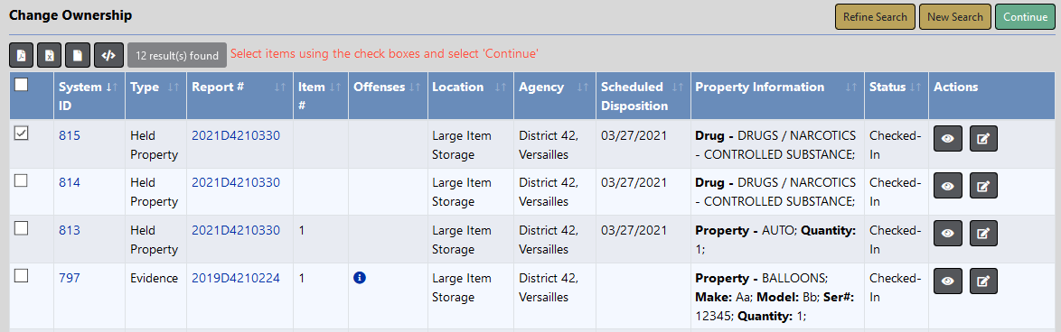Screen dimensions: 1061x332
Task: Export results as PDF icon
Action: click(x=21, y=55)
